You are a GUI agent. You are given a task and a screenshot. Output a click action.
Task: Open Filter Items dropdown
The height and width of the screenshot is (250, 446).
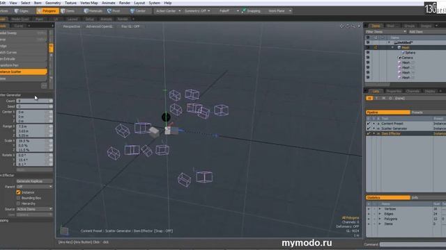(x=386, y=32)
